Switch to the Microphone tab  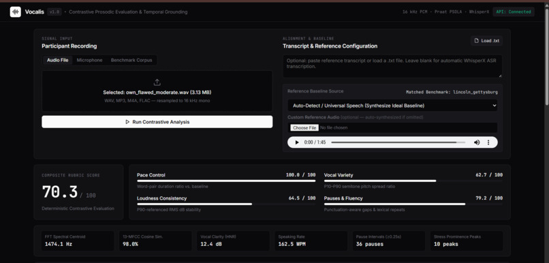click(90, 60)
